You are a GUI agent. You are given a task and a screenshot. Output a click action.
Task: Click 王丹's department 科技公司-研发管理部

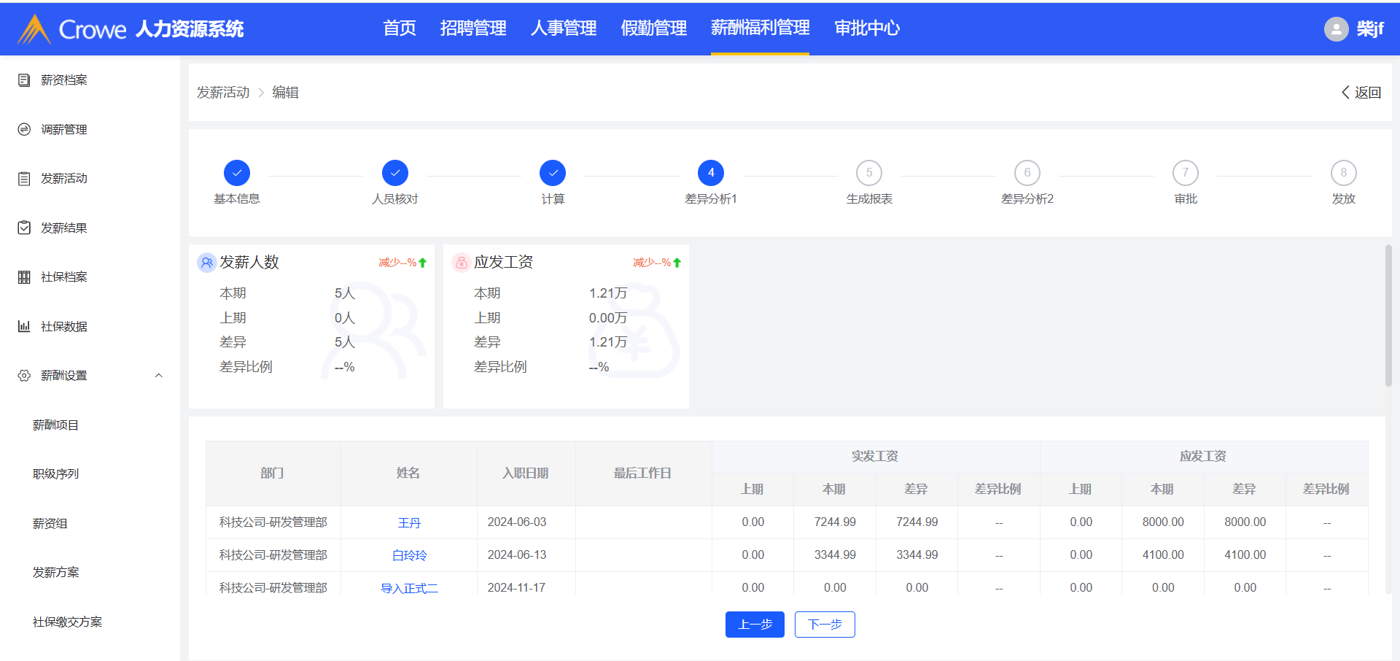273,522
